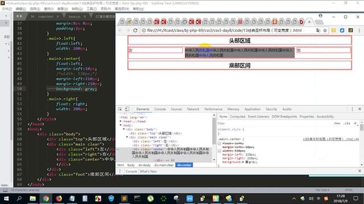Screen dimensions: 364x204
Task: Switch to DevTools Console tab
Action: (160, 109)
